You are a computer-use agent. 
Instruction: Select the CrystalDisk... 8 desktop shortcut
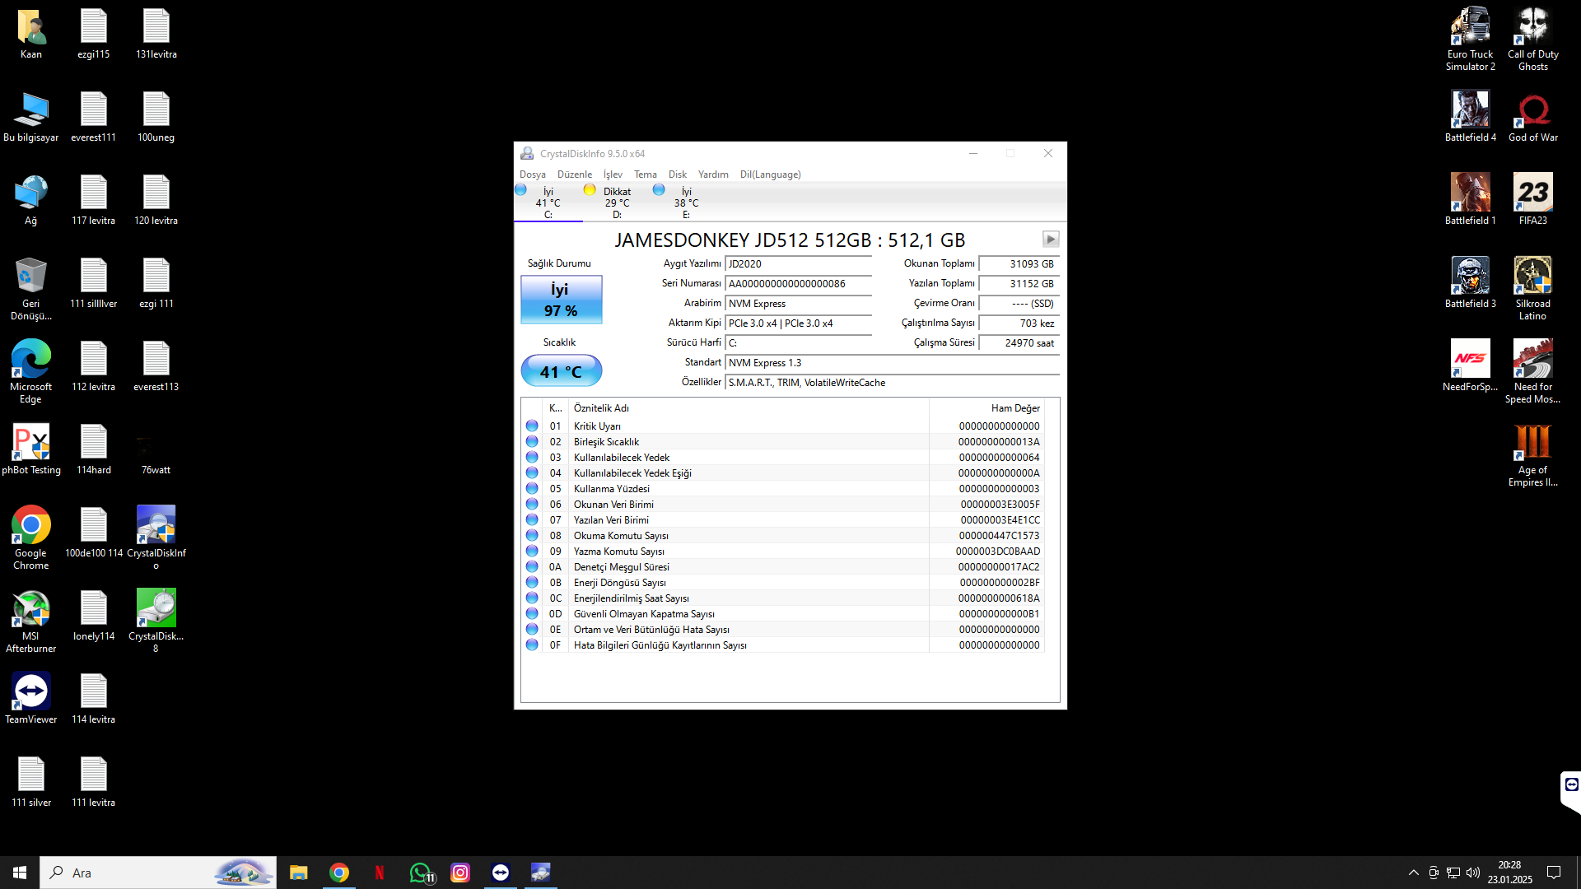[156, 621]
